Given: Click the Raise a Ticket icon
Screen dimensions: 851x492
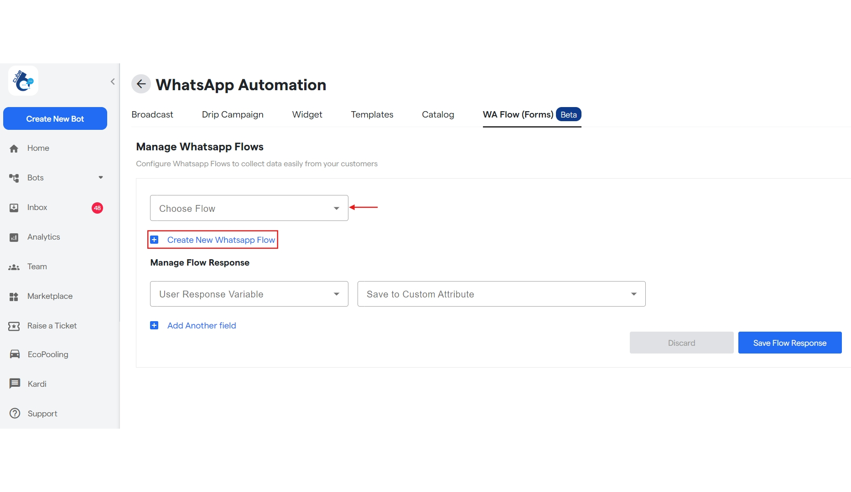Looking at the screenshot, I should coord(14,326).
